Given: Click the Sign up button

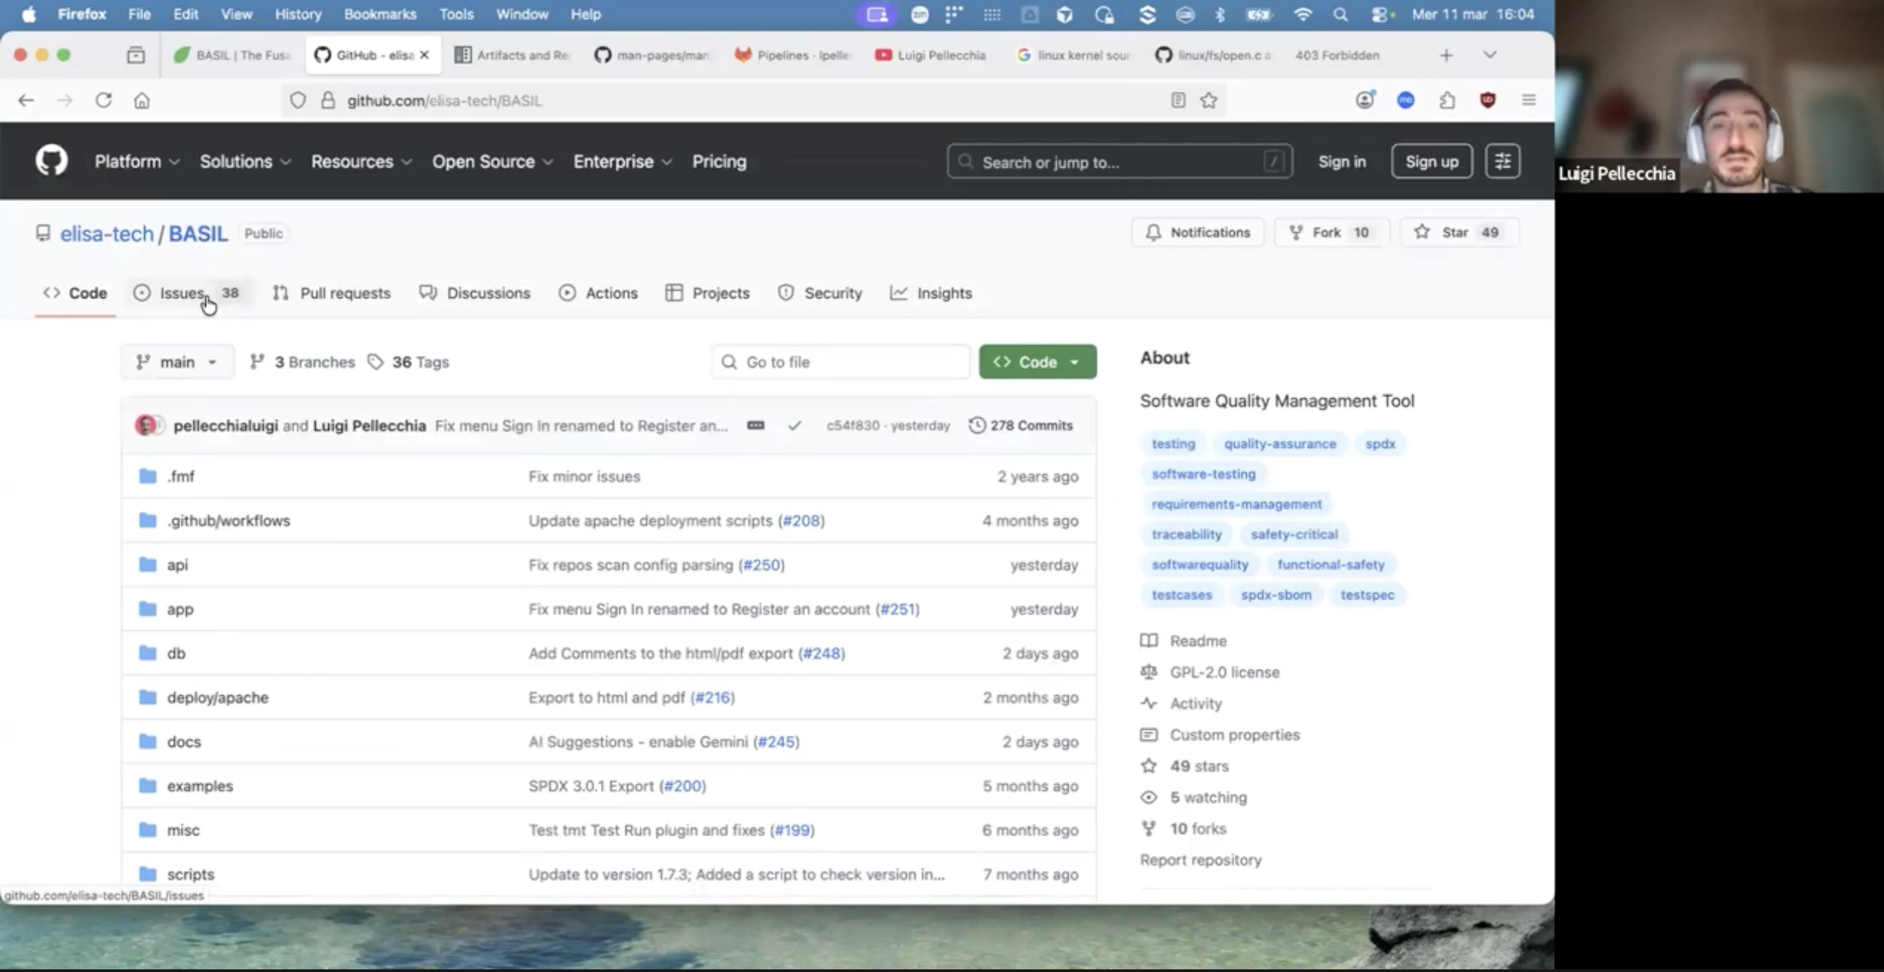Looking at the screenshot, I should pyautogui.click(x=1431, y=162).
